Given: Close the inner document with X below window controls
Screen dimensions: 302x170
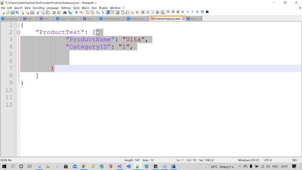Looking at the screenshot, I should [300, 8].
